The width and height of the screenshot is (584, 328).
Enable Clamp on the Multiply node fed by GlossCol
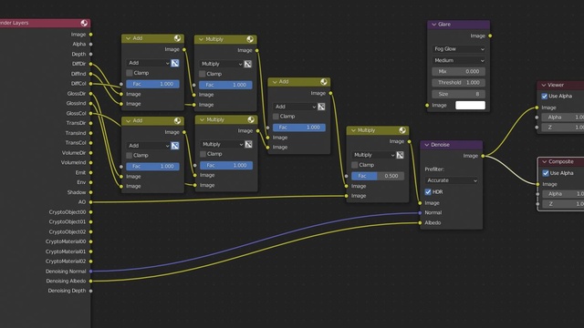point(203,154)
